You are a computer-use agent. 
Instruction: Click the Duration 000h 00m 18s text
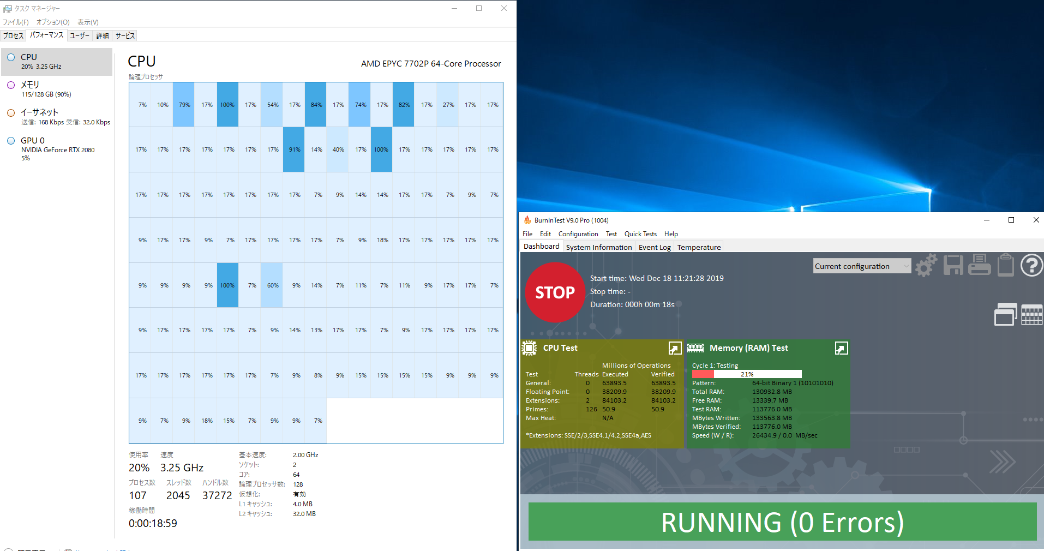point(632,304)
